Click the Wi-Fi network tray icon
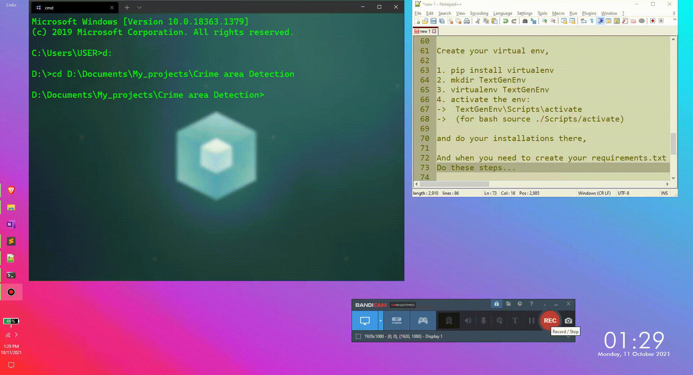 tap(8, 335)
